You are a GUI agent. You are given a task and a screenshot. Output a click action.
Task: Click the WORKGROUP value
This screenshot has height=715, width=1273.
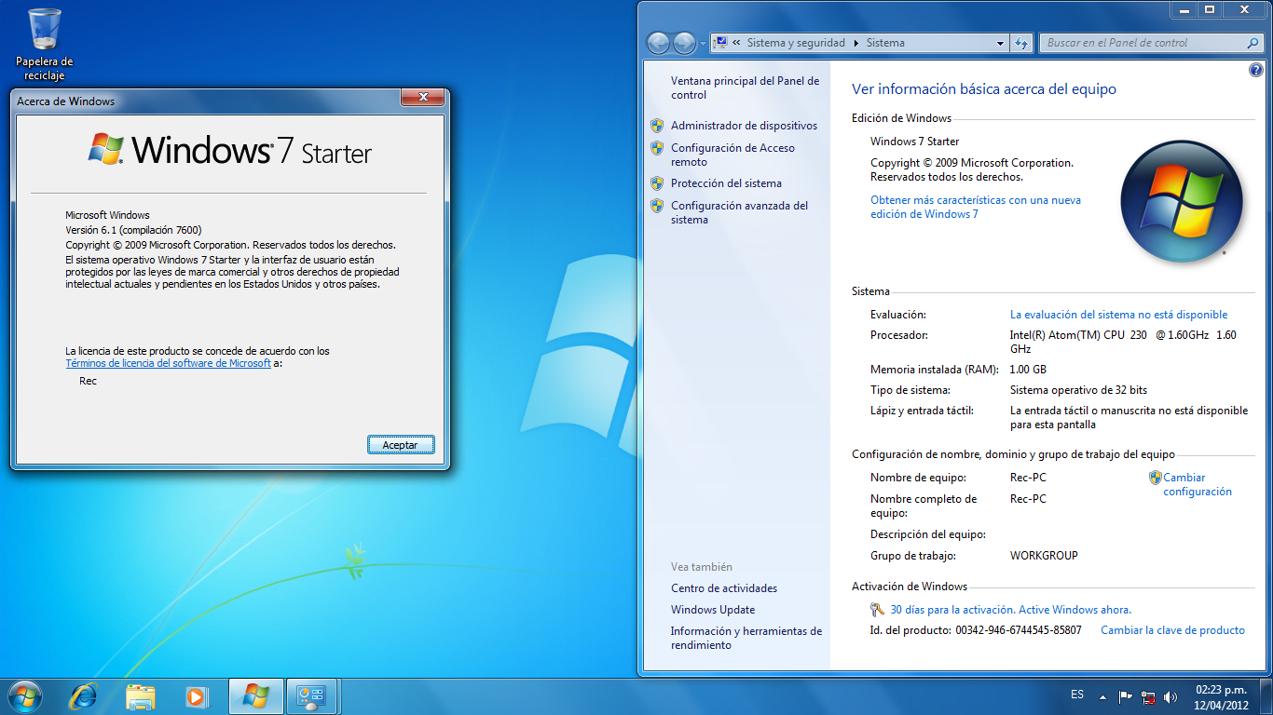tap(1044, 556)
